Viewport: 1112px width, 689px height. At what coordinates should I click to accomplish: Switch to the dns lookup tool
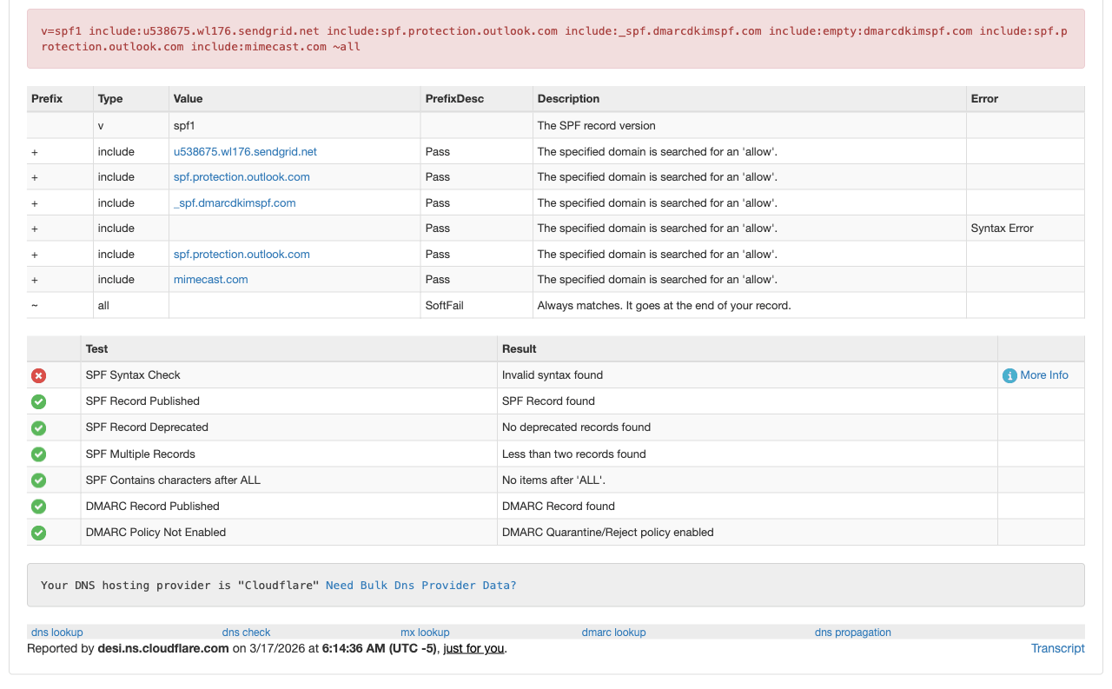click(57, 632)
